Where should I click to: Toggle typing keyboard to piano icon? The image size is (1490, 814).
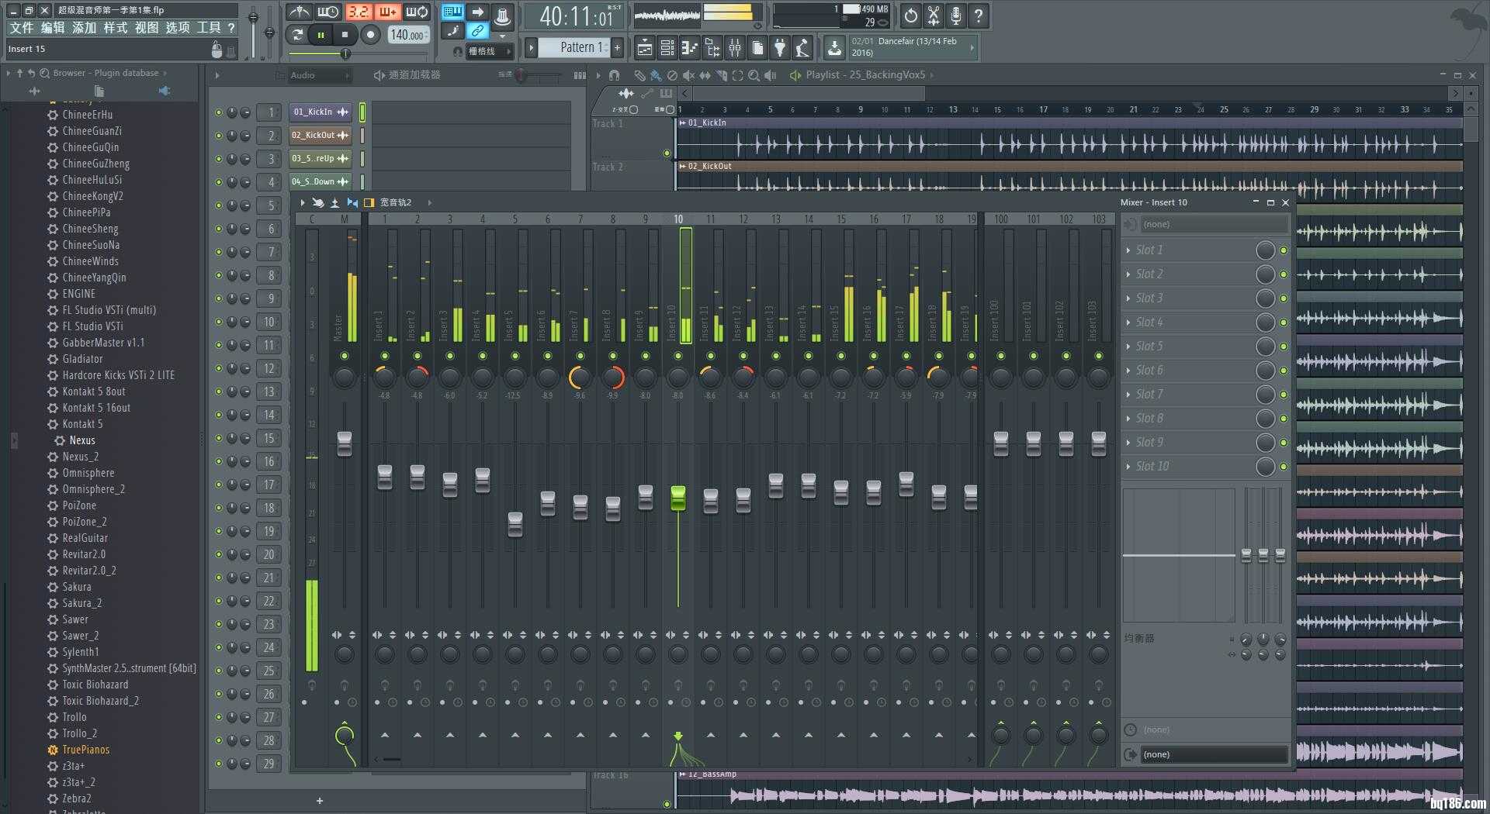(452, 12)
